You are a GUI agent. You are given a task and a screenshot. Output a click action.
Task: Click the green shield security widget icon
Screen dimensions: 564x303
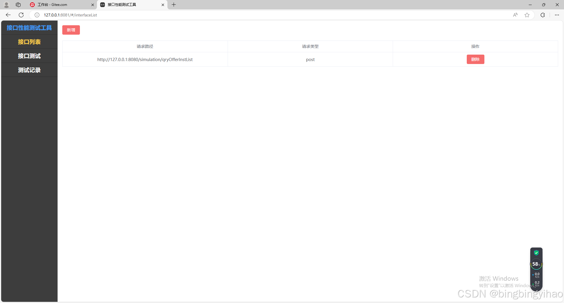pos(536,253)
